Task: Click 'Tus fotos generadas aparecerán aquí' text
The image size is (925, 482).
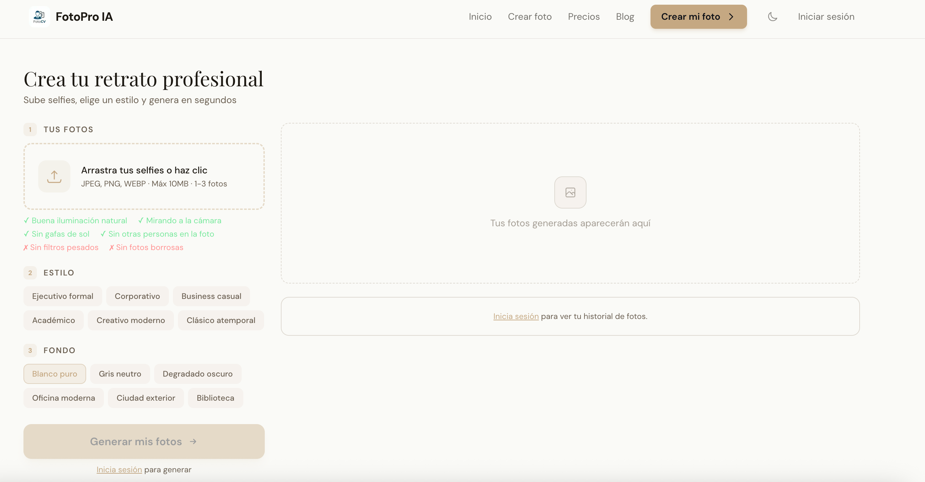Action: (570, 223)
